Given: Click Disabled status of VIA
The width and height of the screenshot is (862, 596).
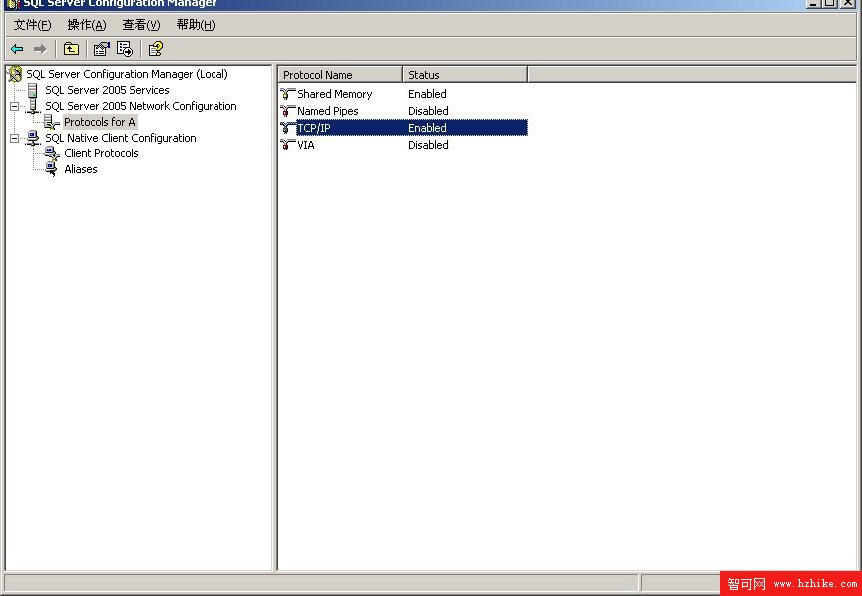Looking at the screenshot, I should pos(428,145).
